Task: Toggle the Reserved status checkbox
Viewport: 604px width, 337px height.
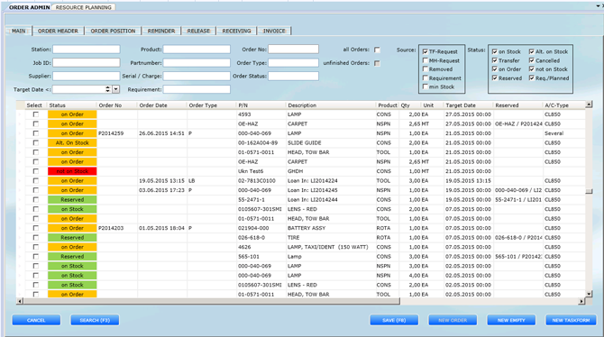Action: click(495, 78)
